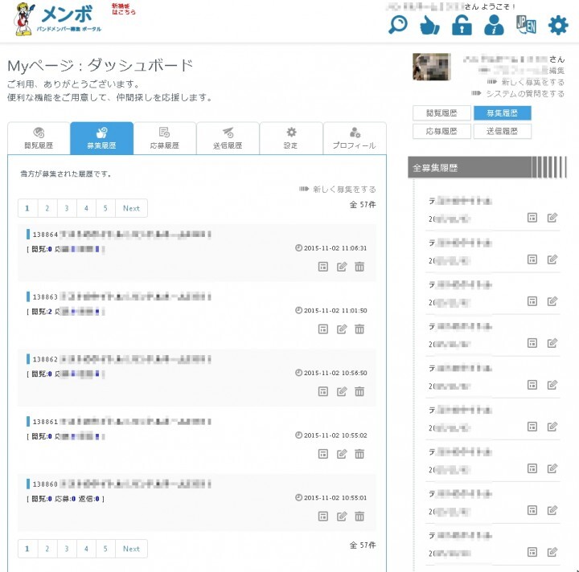Image resolution: width=579 pixels, height=572 pixels.
Task: Edit post 138862 with pencil icon
Action: point(342,391)
